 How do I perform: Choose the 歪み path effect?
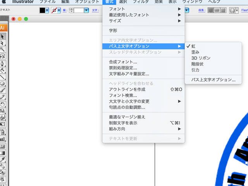coord(213,52)
